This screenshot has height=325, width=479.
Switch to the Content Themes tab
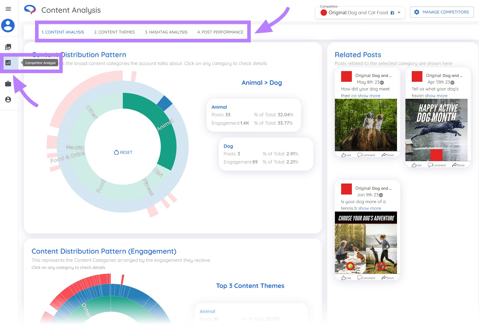114,32
